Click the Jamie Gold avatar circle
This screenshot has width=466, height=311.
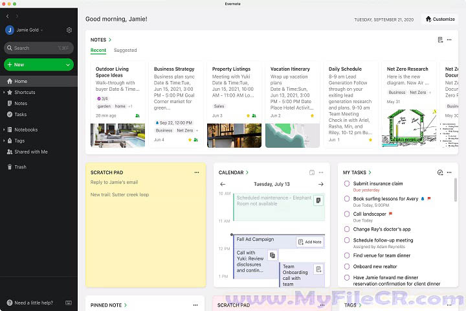10,30
